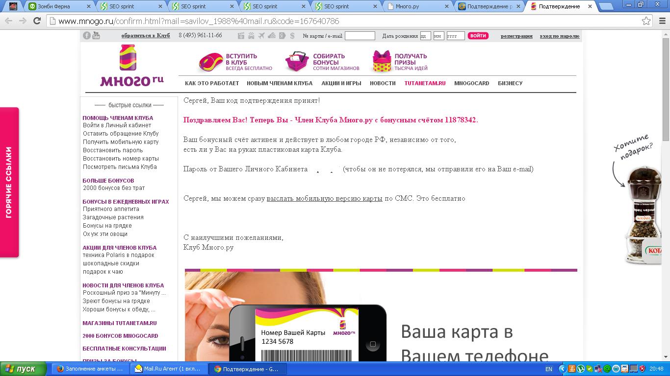Open the 'Ох уж эти овощи' game link
The image size is (670, 376).
pos(105,234)
